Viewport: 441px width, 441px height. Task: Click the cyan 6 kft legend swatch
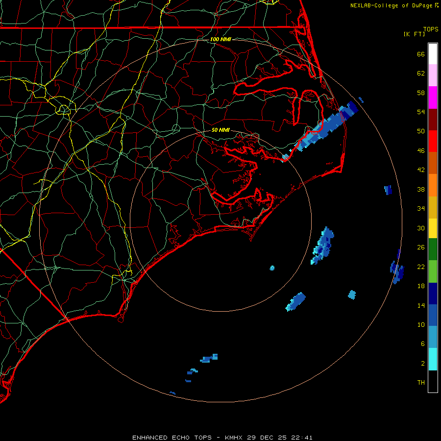tap(433, 359)
